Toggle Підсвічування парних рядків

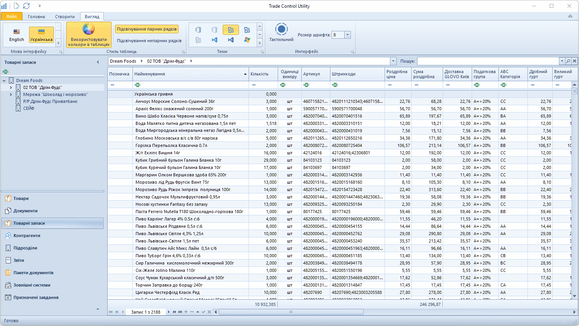(147, 29)
